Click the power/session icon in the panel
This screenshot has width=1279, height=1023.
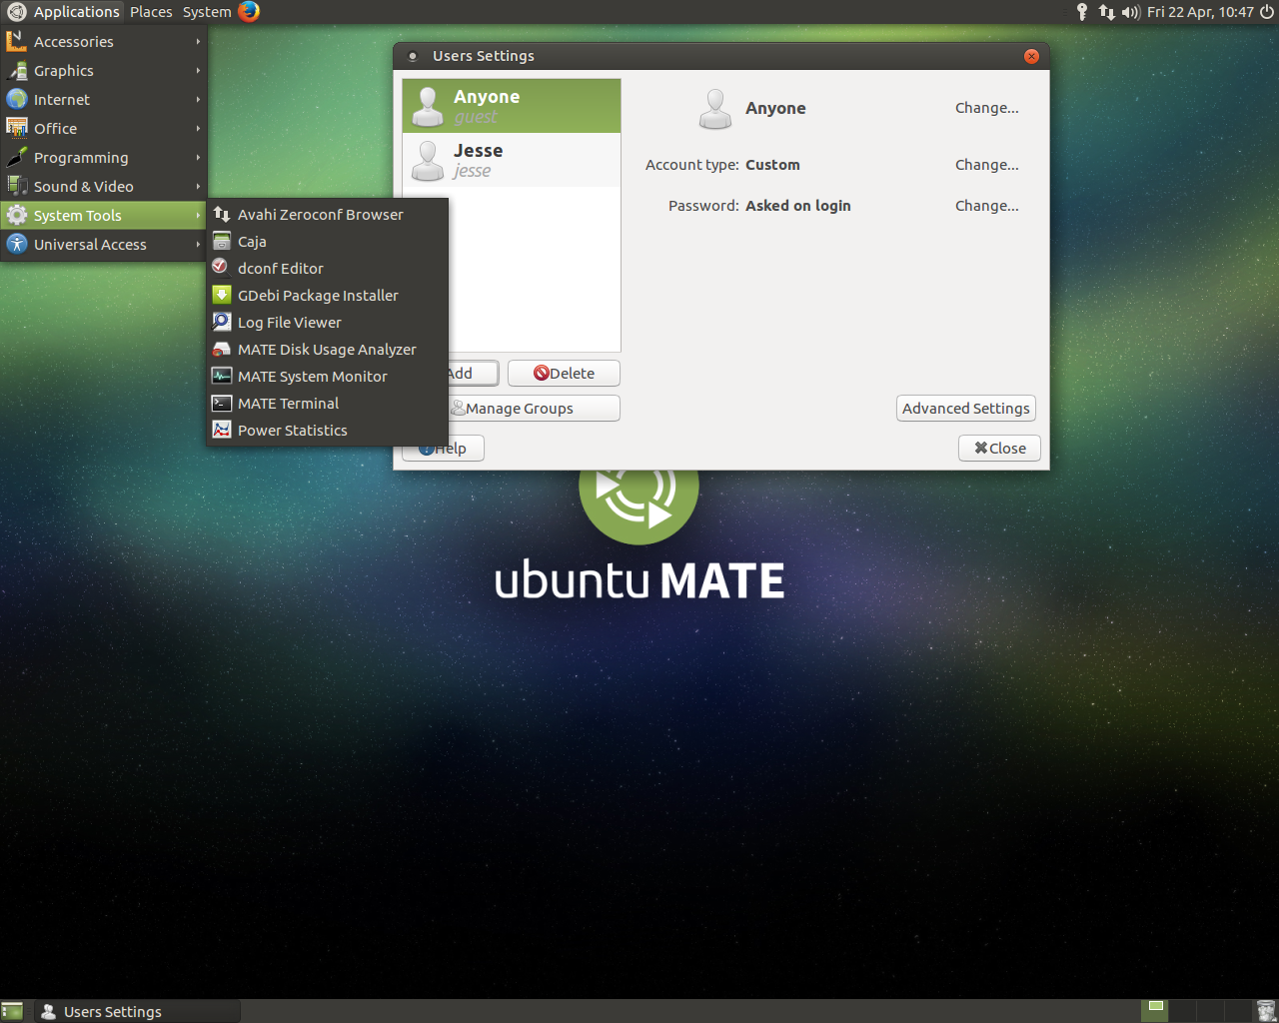pos(1267,12)
